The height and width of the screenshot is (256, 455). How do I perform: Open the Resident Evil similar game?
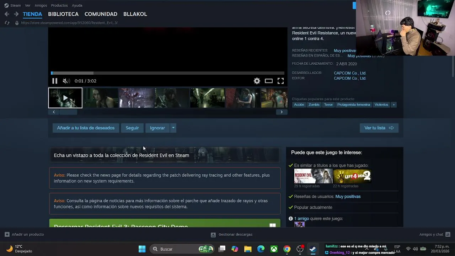(313, 176)
